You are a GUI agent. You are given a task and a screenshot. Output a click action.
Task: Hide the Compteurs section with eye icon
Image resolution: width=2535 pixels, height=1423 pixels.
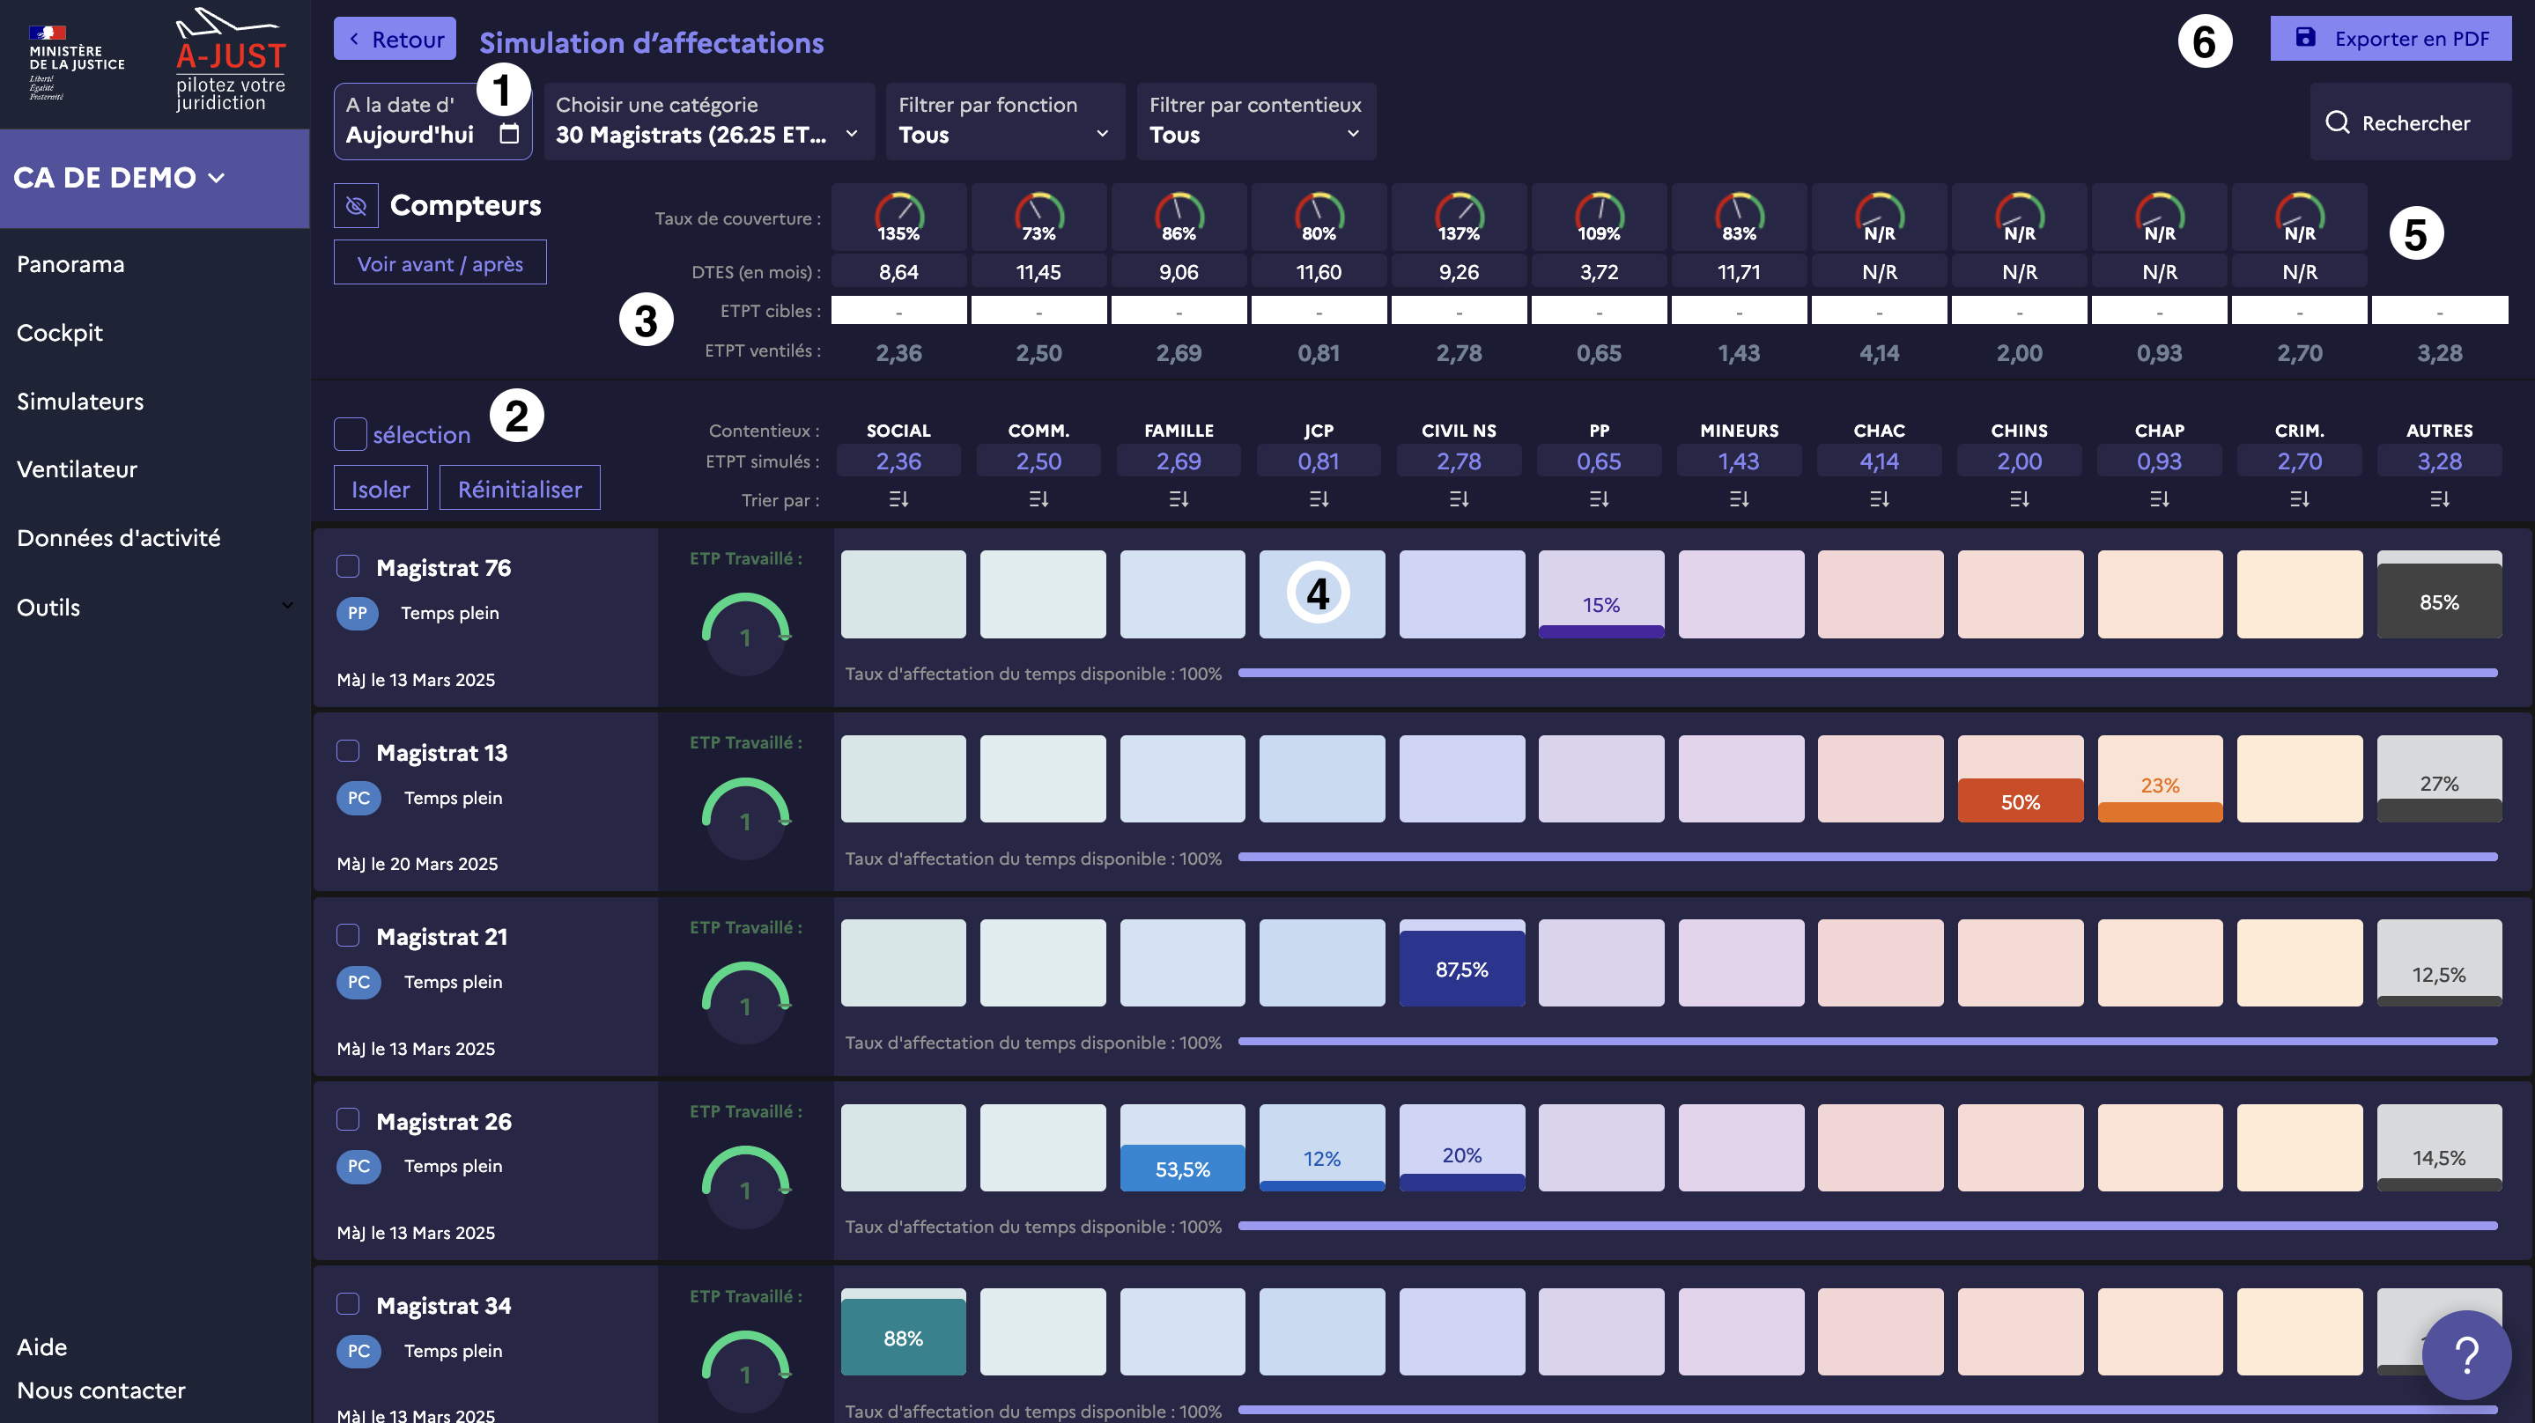[x=356, y=206]
